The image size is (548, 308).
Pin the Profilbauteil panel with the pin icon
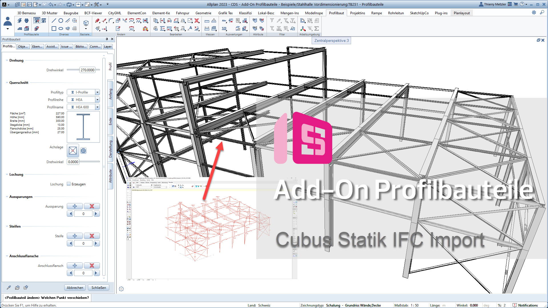point(107,39)
